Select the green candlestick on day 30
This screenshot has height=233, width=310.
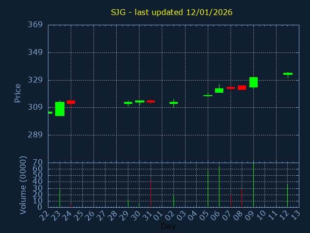(x=139, y=101)
